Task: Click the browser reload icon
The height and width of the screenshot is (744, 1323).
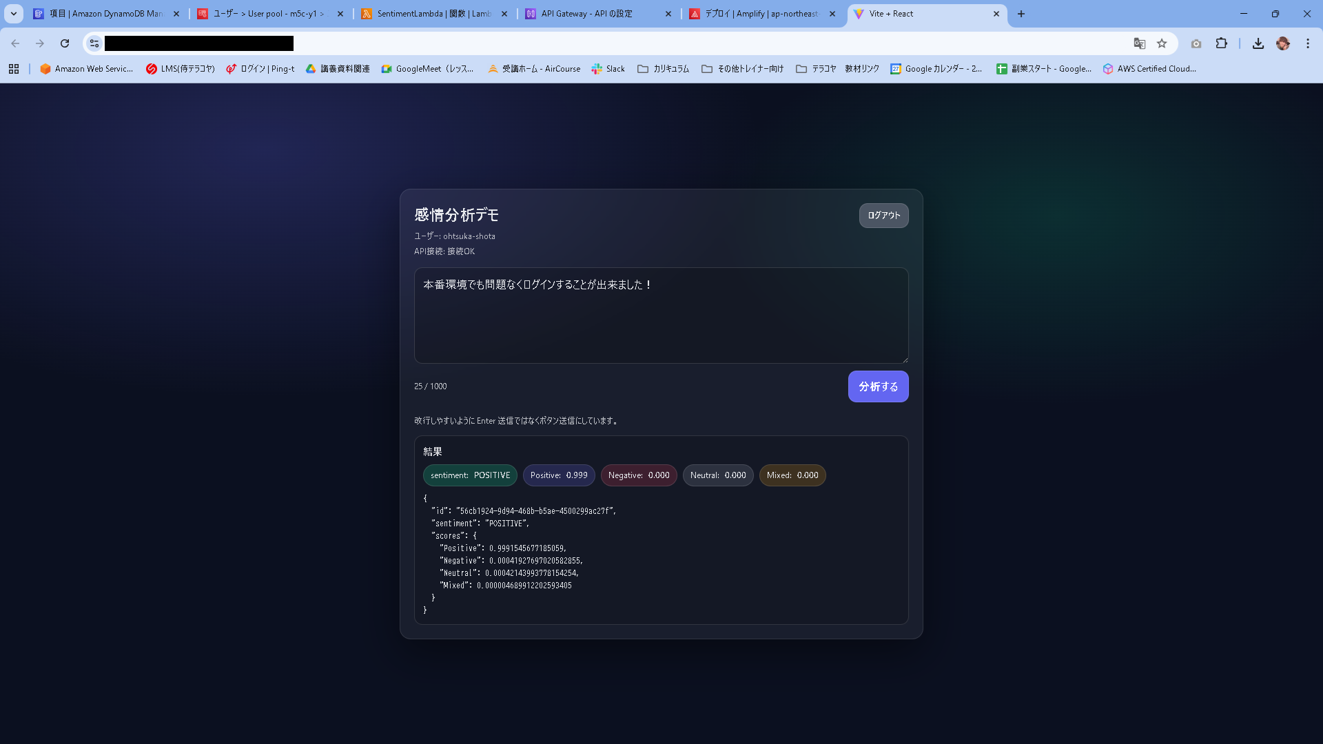Action: point(65,43)
